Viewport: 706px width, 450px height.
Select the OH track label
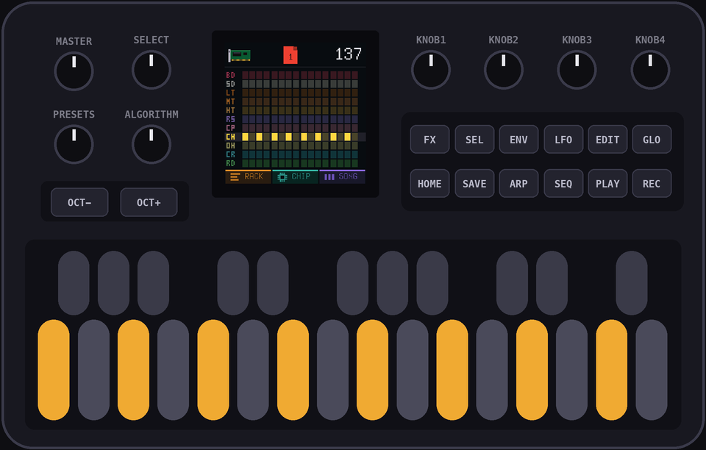[230, 146]
